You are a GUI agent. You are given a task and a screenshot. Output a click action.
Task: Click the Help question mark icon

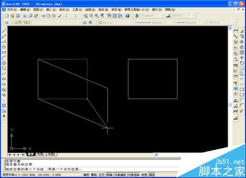coord(127,16)
